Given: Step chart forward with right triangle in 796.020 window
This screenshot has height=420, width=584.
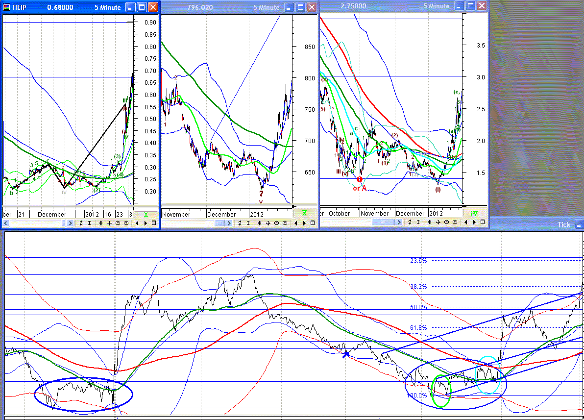Looking at the screenshot, I should (x=304, y=223).
